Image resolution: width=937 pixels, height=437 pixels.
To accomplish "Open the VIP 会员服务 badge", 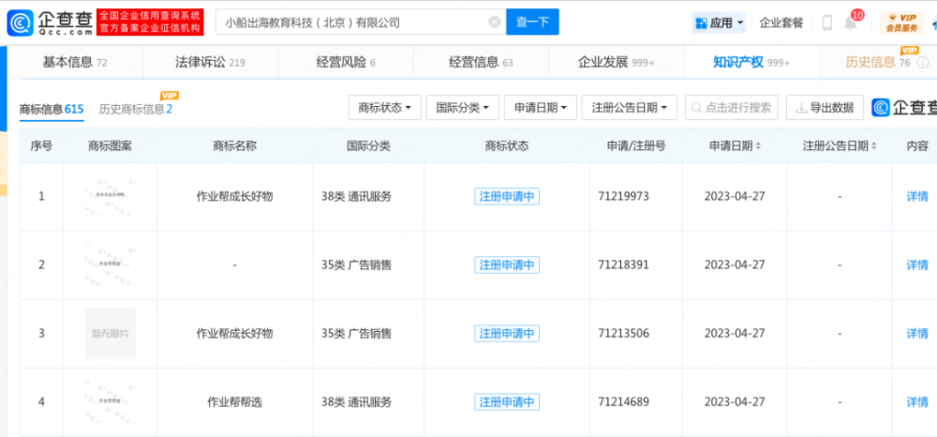I will tap(901, 23).
